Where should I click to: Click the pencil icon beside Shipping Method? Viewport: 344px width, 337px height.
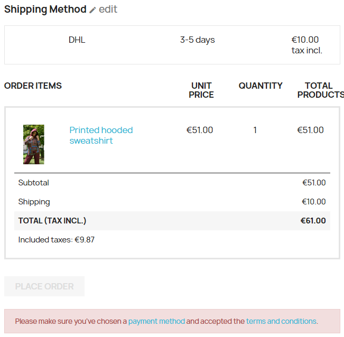point(92,10)
